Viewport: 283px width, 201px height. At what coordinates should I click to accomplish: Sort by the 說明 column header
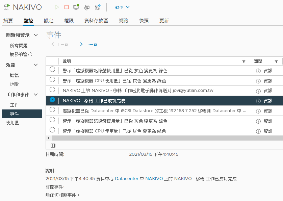(67, 61)
